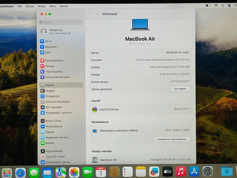Open Bluetooth settings in sidebar
The image size is (237, 178).
pyautogui.click(x=49, y=47)
